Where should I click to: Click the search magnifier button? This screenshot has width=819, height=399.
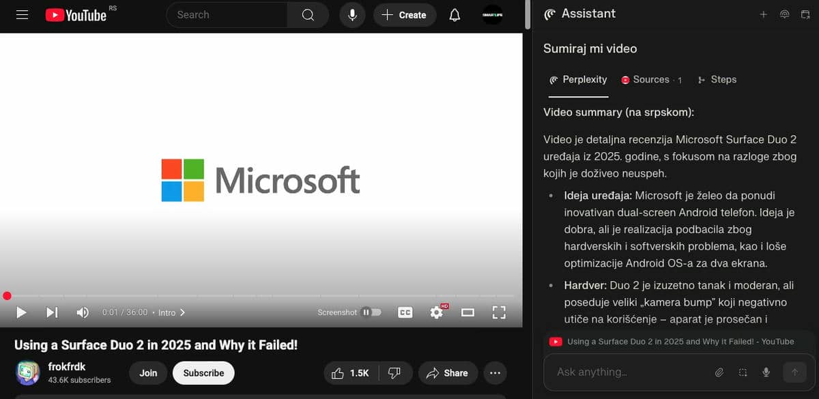point(308,15)
